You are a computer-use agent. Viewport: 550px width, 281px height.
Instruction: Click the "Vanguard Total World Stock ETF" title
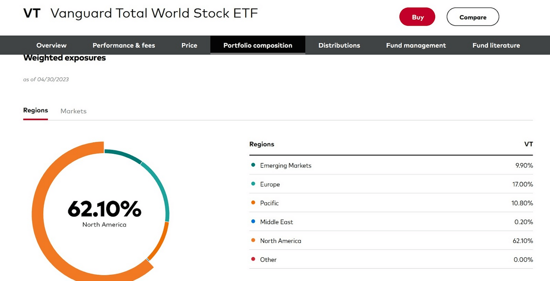pyautogui.click(x=154, y=13)
